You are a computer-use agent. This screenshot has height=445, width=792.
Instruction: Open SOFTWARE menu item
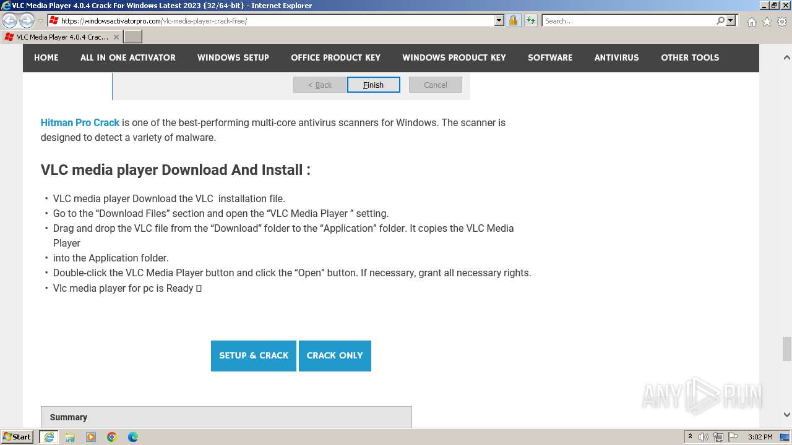[x=550, y=57]
